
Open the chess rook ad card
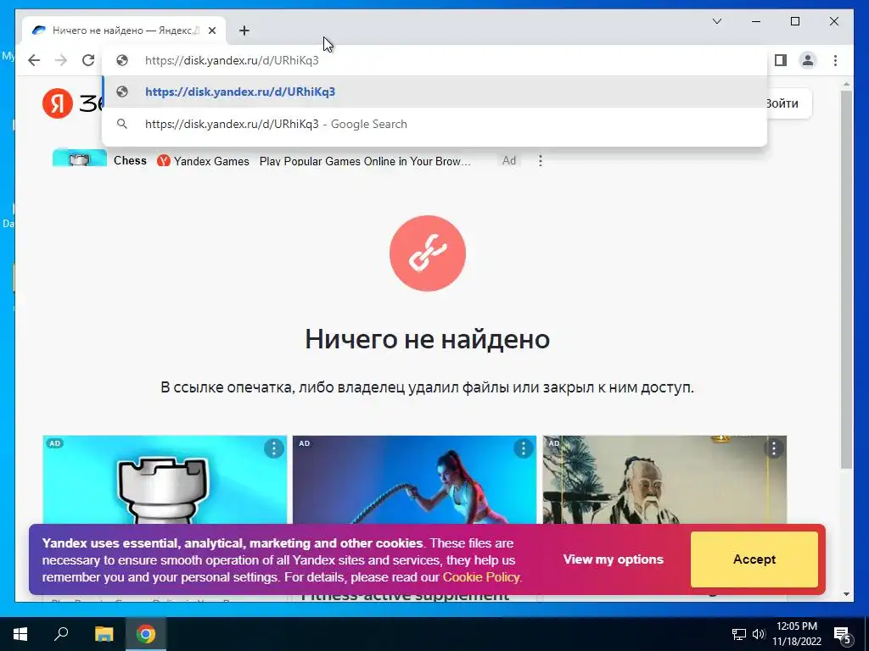(x=165, y=480)
